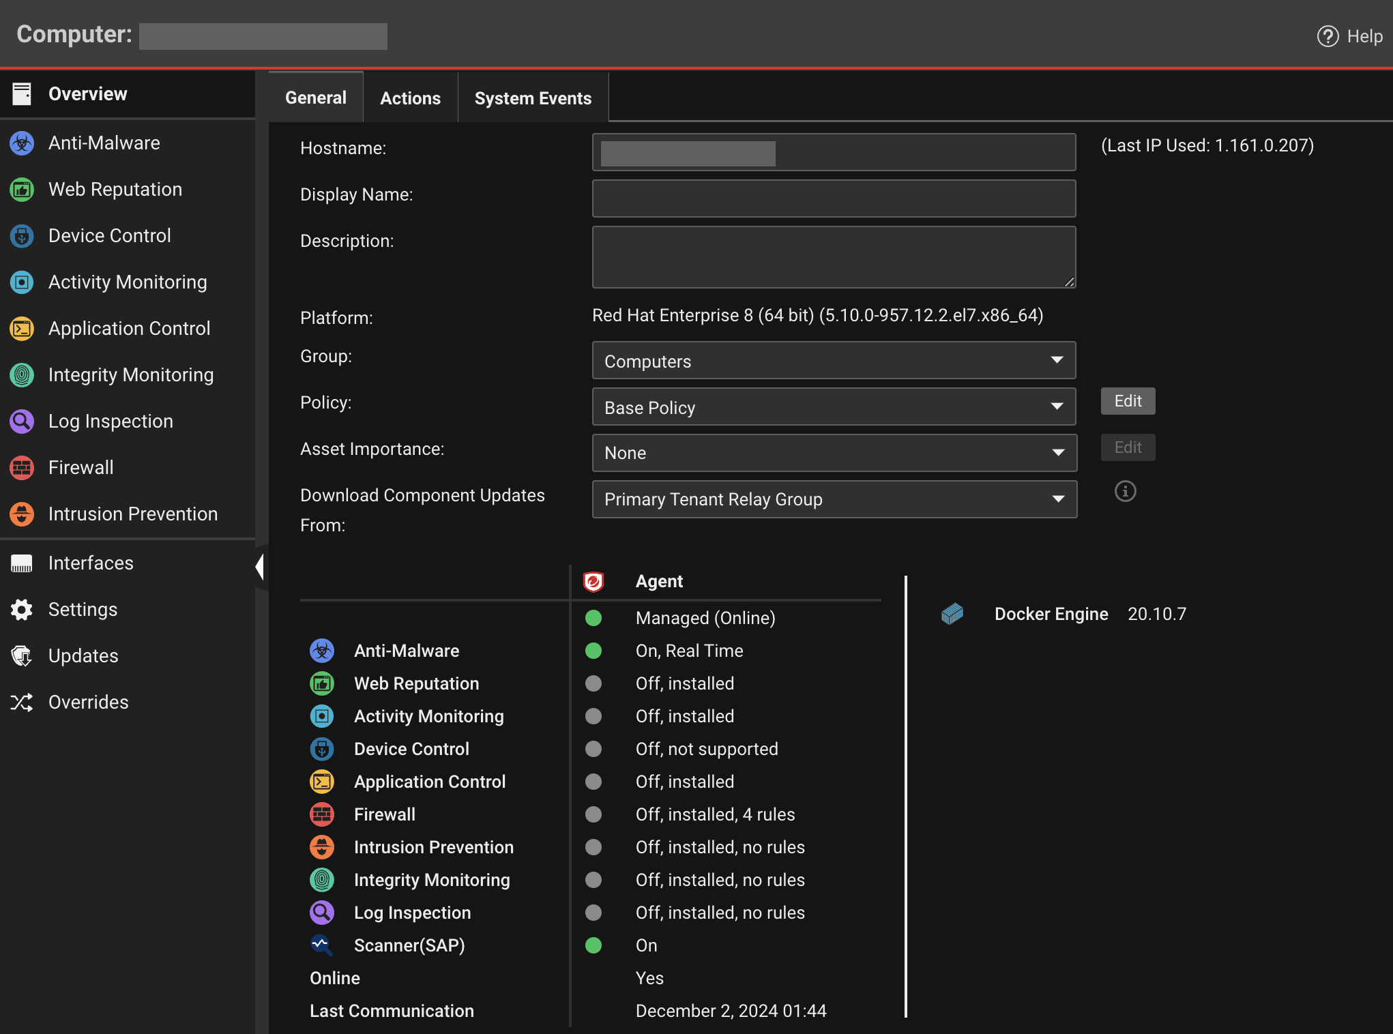Open the Help question-mark icon
1393x1034 pixels.
(x=1327, y=36)
